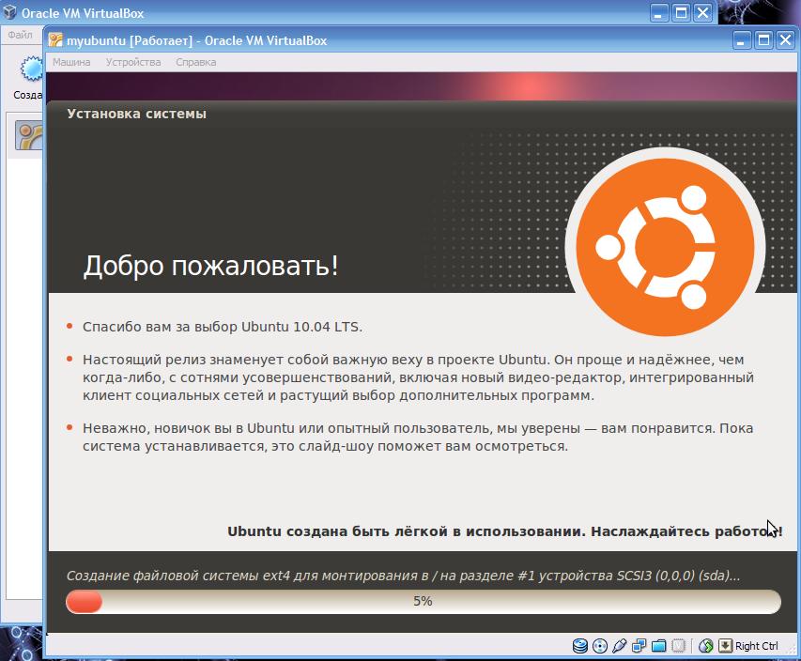This screenshot has height=661, width=801.
Task: Click the Установка системы title text
Action: click(x=136, y=114)
